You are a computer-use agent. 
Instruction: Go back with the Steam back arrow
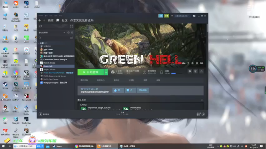(40, 21)
